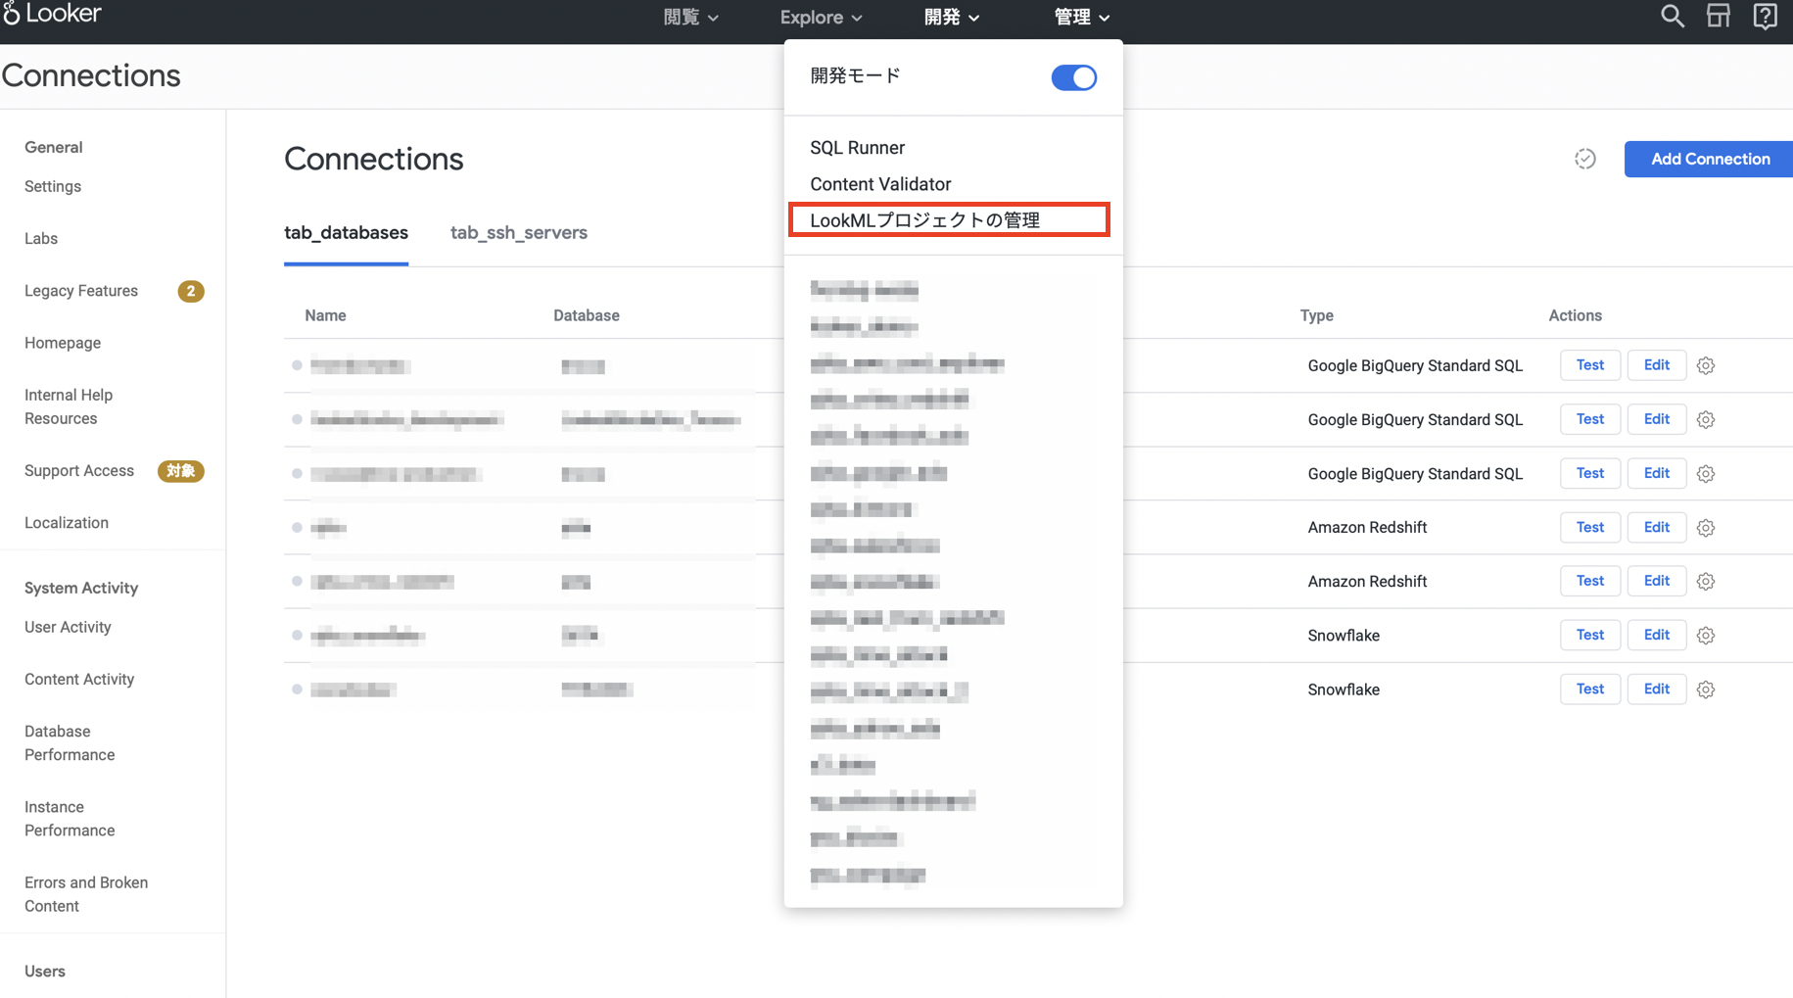Collapse the 開発 dropdown menu

click(951, 18)
